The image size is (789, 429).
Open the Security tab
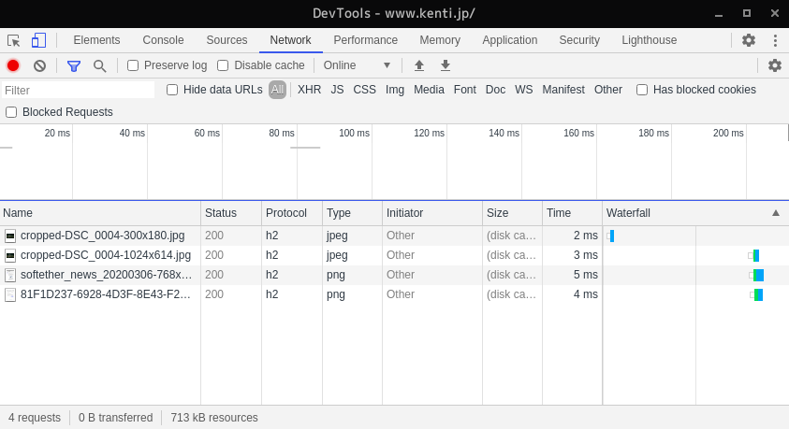(x=579, y=40)
